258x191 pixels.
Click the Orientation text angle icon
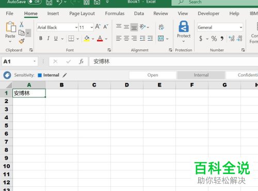(143, 27)
